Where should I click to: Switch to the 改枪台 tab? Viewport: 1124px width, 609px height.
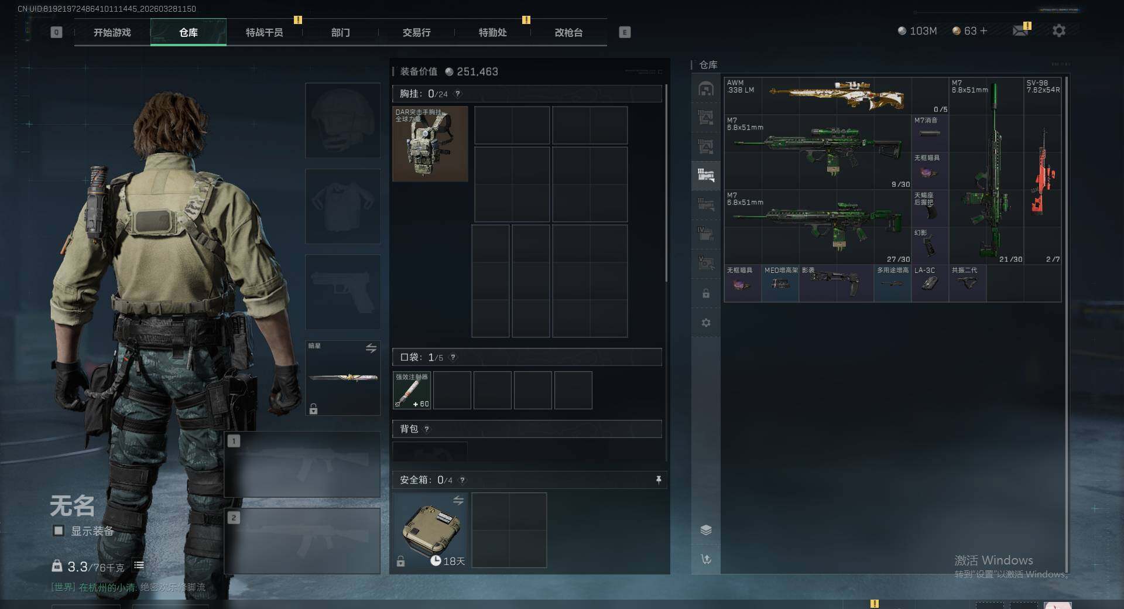tap(569, 33)
